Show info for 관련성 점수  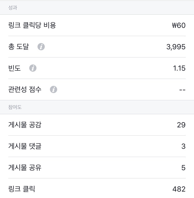54,89
